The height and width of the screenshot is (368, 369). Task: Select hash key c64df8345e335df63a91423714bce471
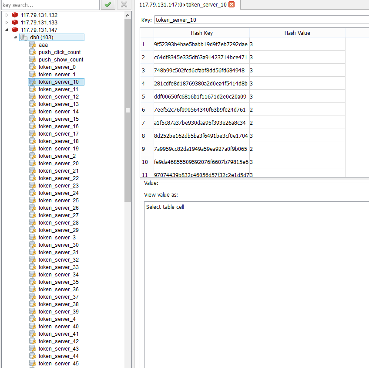201,57
